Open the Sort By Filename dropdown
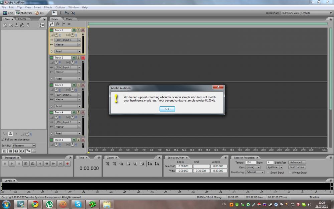This screenshot has height=209, width=334. (x=24, y=145)
